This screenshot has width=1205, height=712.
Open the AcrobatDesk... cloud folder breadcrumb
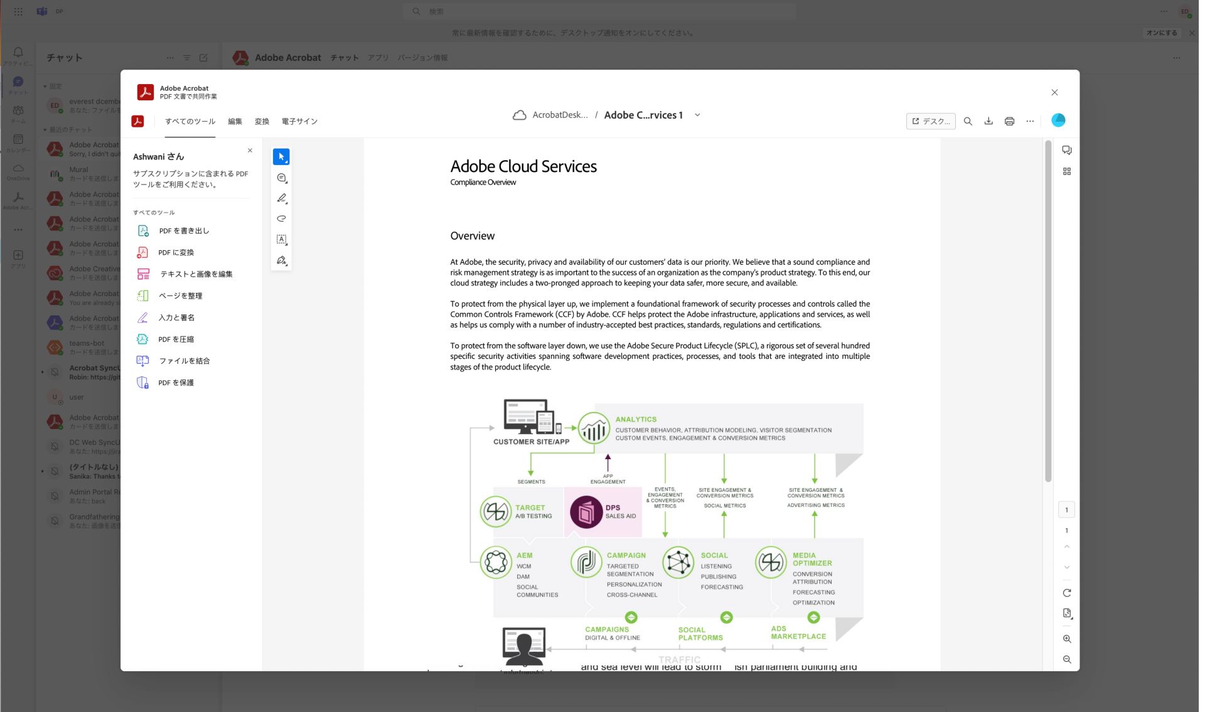[x=551, y=115]
